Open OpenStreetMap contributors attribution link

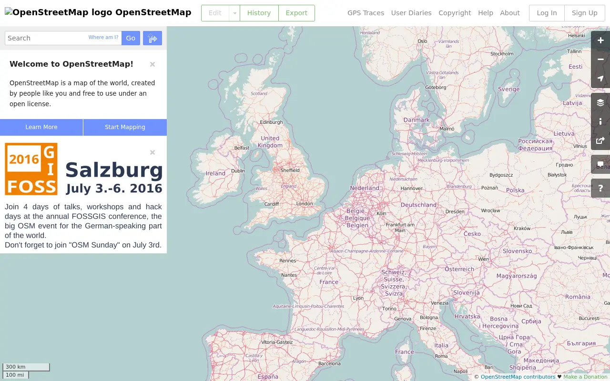(518, 377)
